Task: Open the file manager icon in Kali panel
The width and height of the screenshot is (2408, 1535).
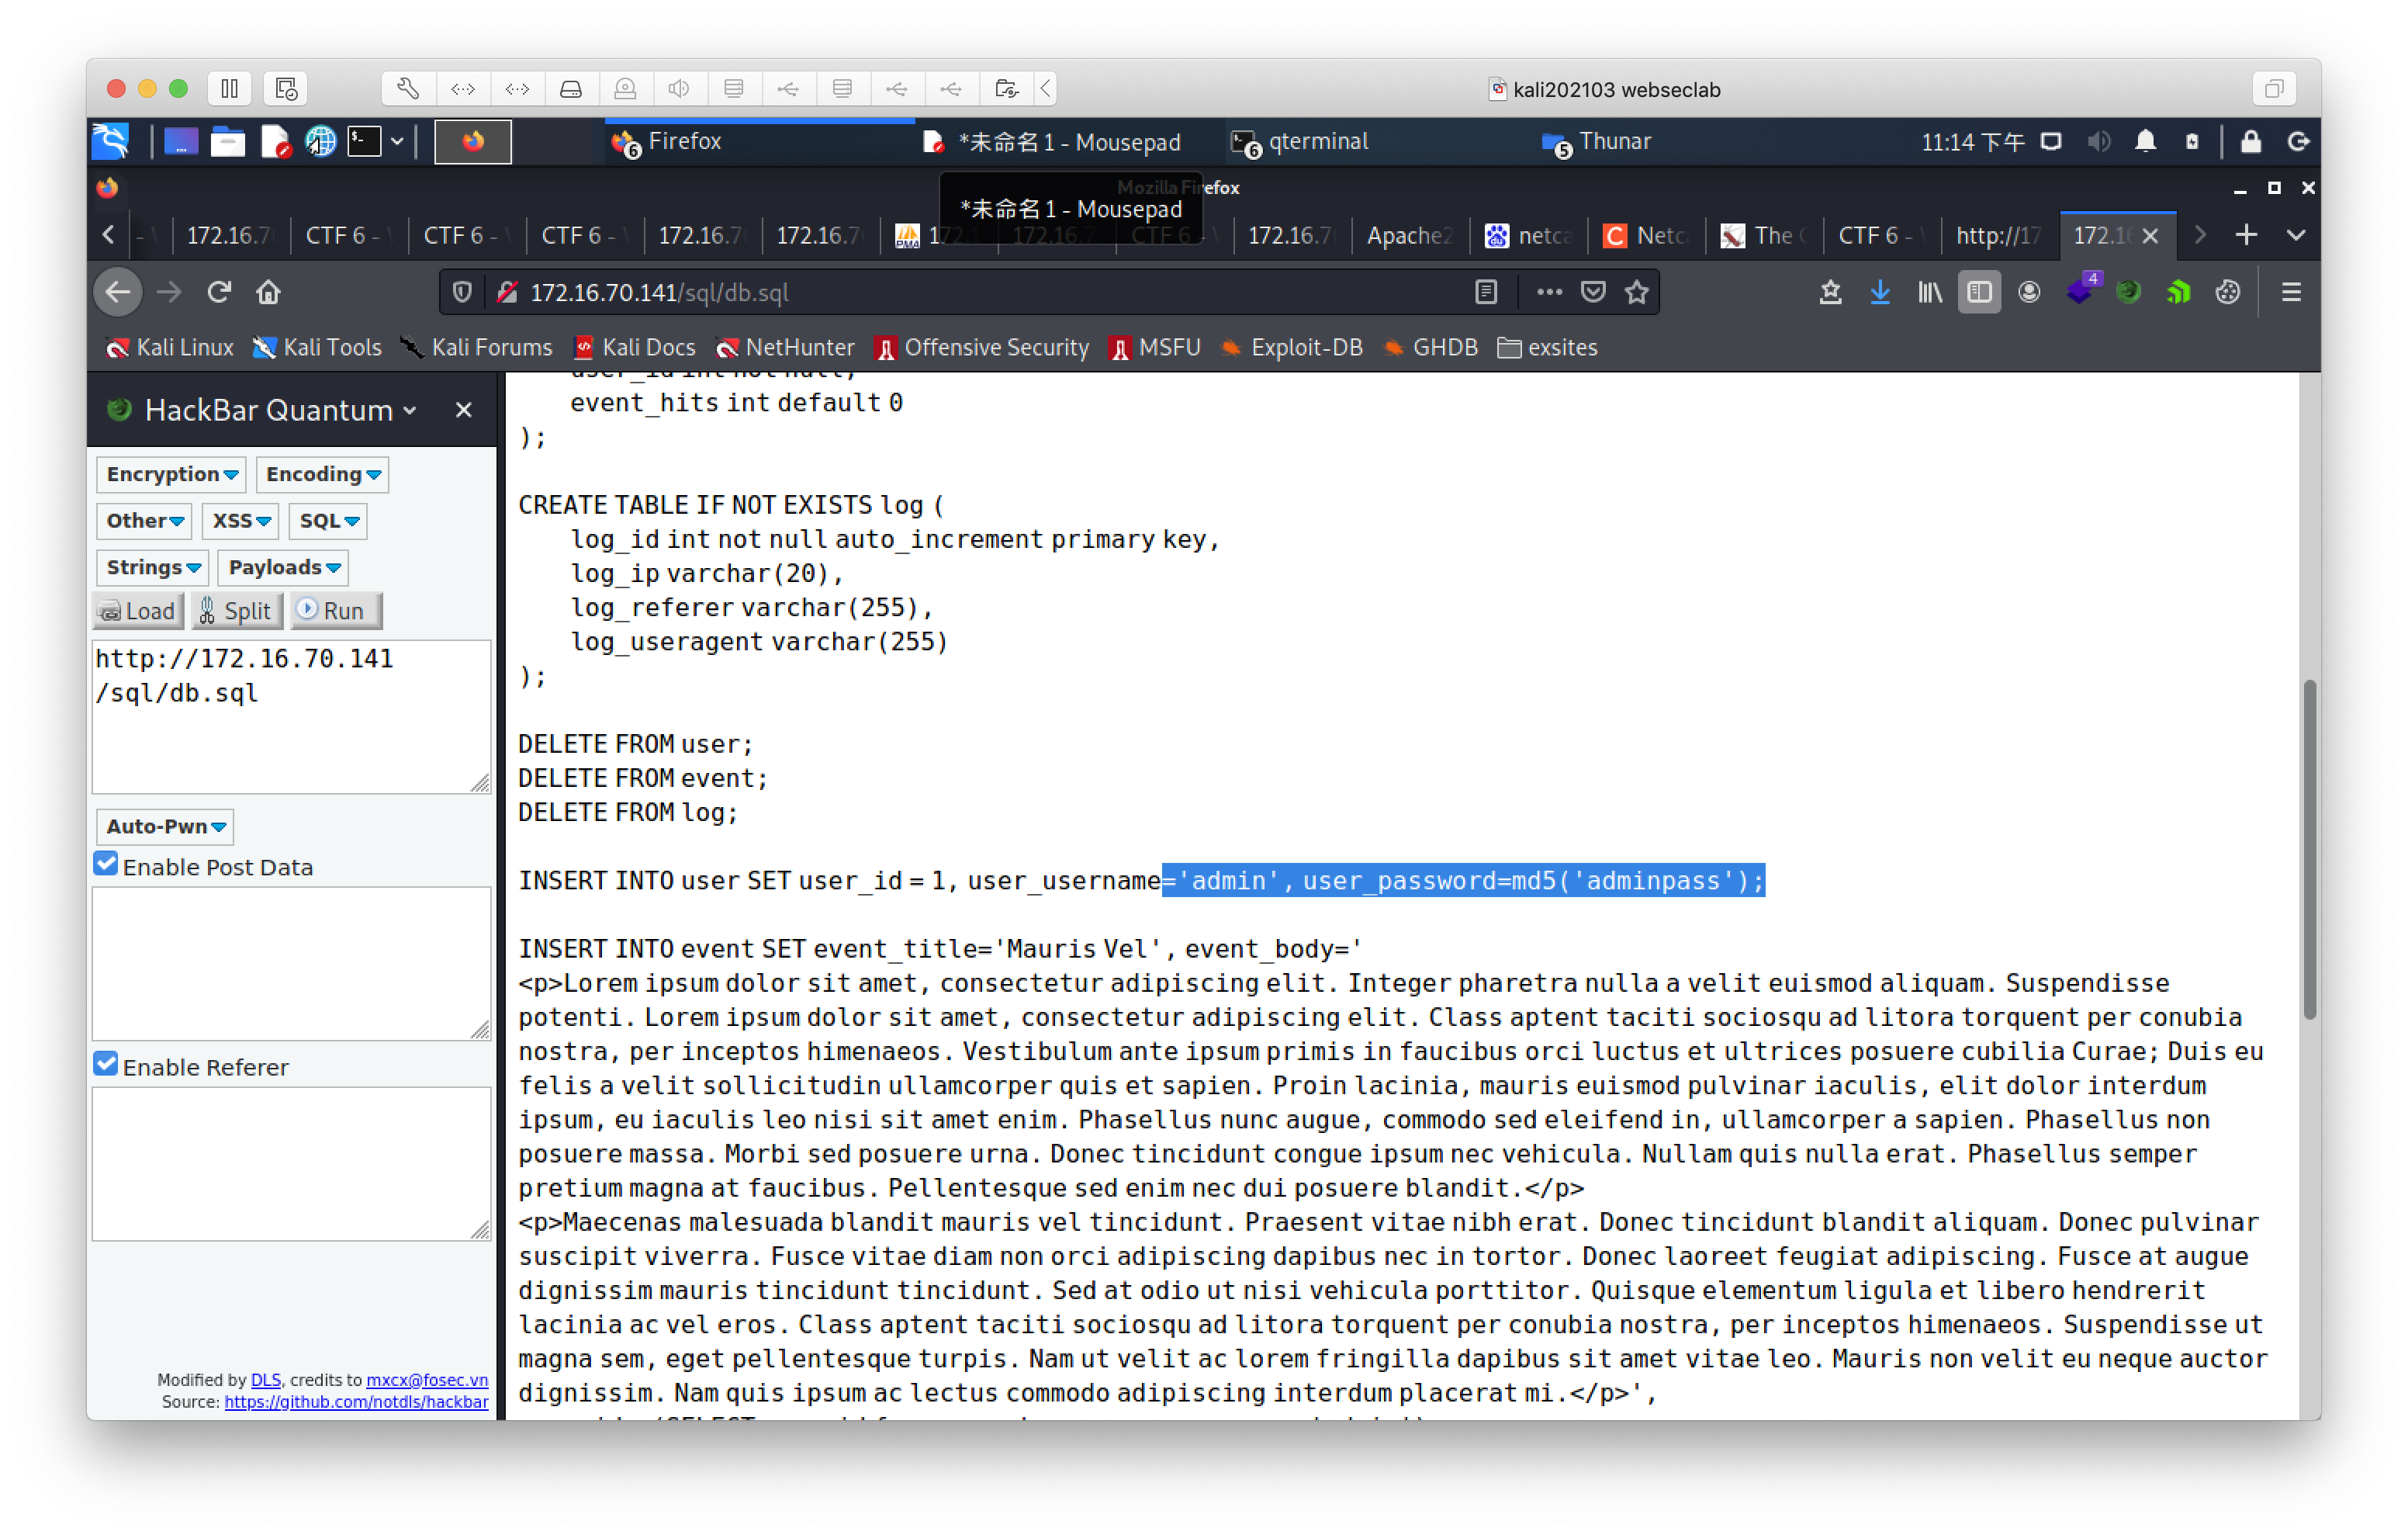Action: coord(228,142)
